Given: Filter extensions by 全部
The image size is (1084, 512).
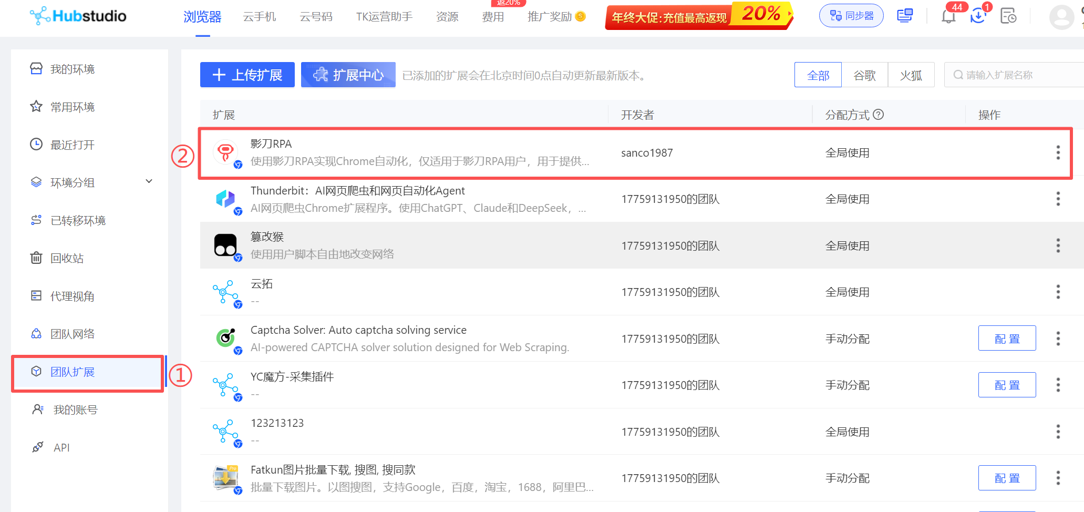Looking at the screenshot, I should [x=818, y=75].
